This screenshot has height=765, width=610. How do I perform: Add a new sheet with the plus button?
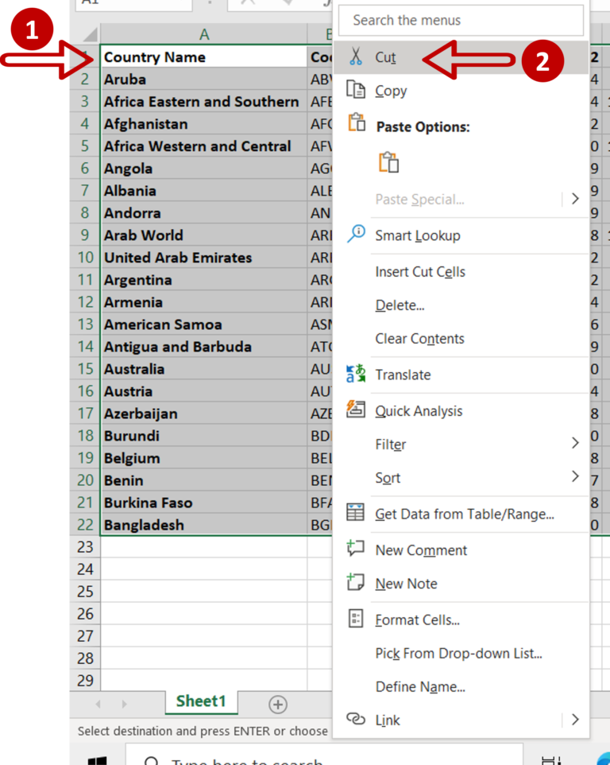[x=277, y=703]
